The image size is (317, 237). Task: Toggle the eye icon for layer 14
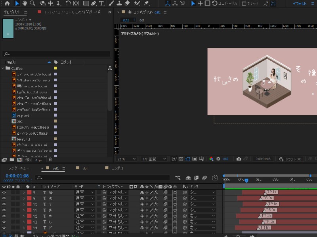pos(4,228)
